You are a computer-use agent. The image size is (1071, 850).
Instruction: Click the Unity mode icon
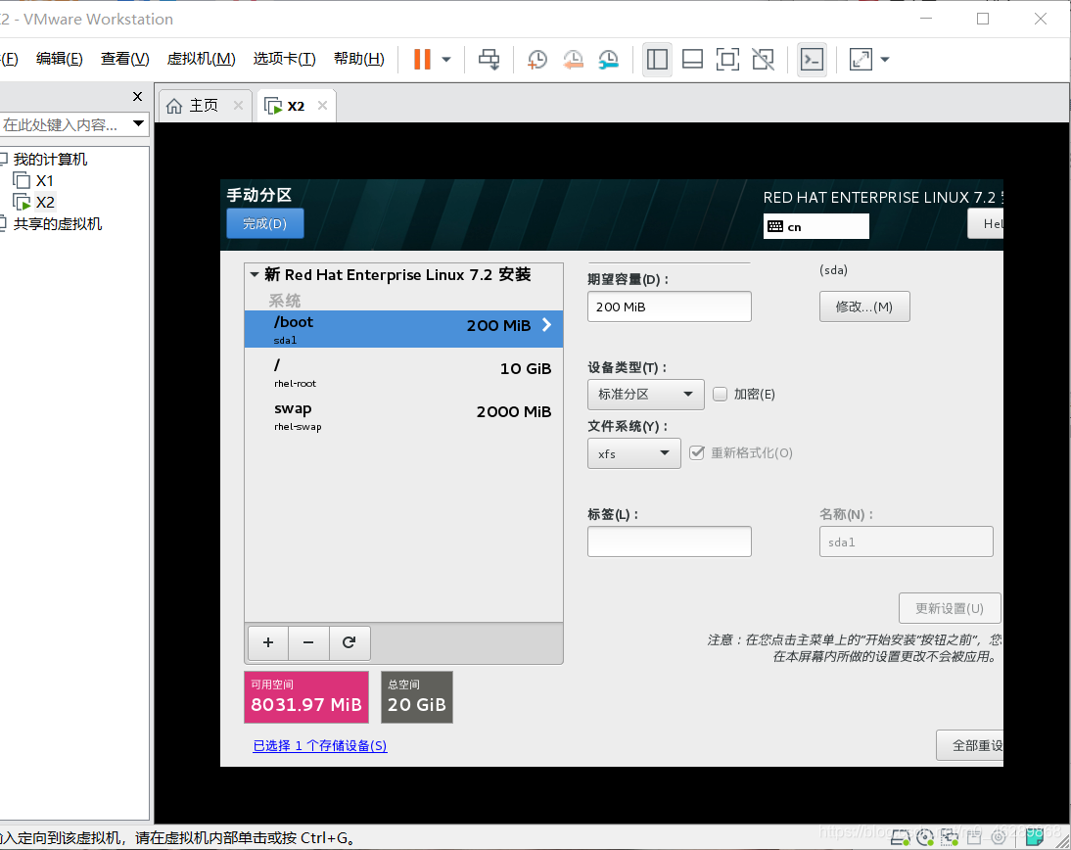tap(763, 60)
